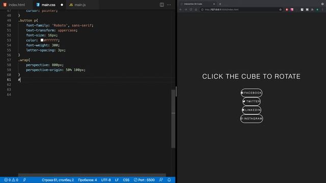This screenshot has width=326, height=183.
Task: Click the editor horizontal scrollbar
Action: 92,175
